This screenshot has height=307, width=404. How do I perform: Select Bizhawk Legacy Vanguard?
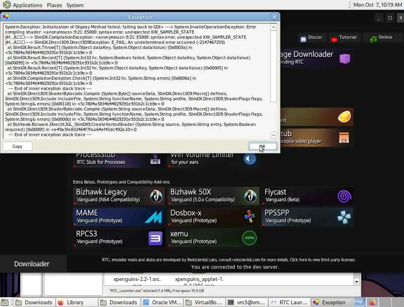tap(118, 196)
